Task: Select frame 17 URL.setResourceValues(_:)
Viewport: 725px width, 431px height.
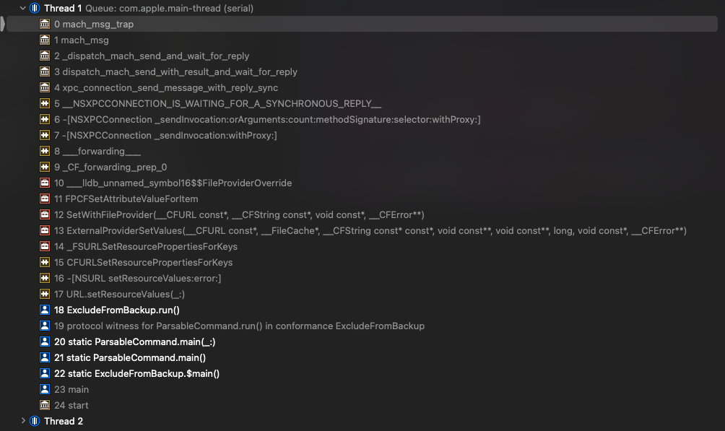Action: [362, 294]
